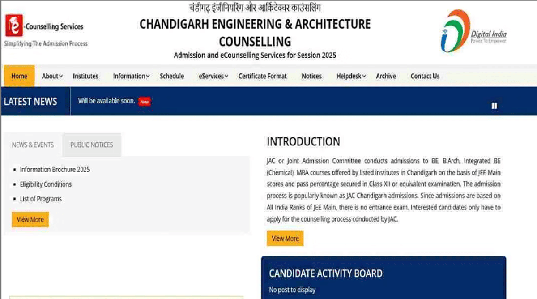Click the red New badge on news item
This screenshot has height=299, width=537.
(x=144, y=102)
